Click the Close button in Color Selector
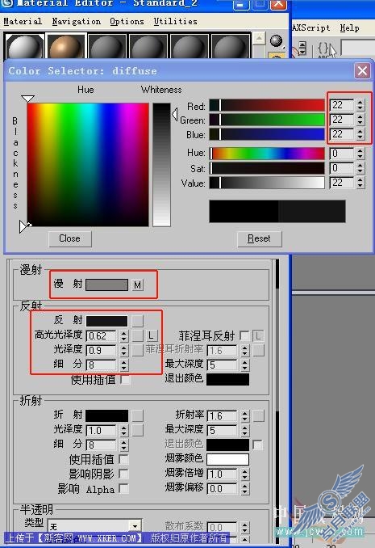Image resolution: width=375 pixels, height=548 pixels. (x=70, y=238)
